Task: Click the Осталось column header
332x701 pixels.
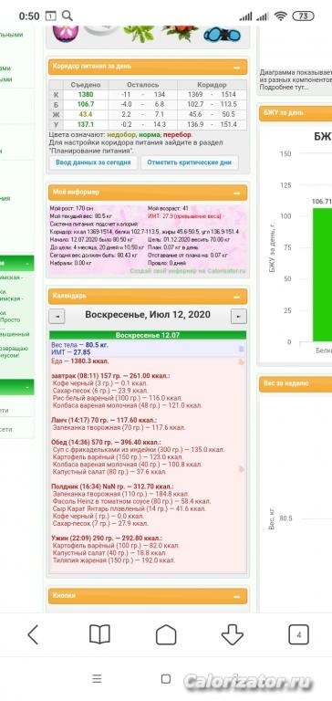Action: [142, 85]
